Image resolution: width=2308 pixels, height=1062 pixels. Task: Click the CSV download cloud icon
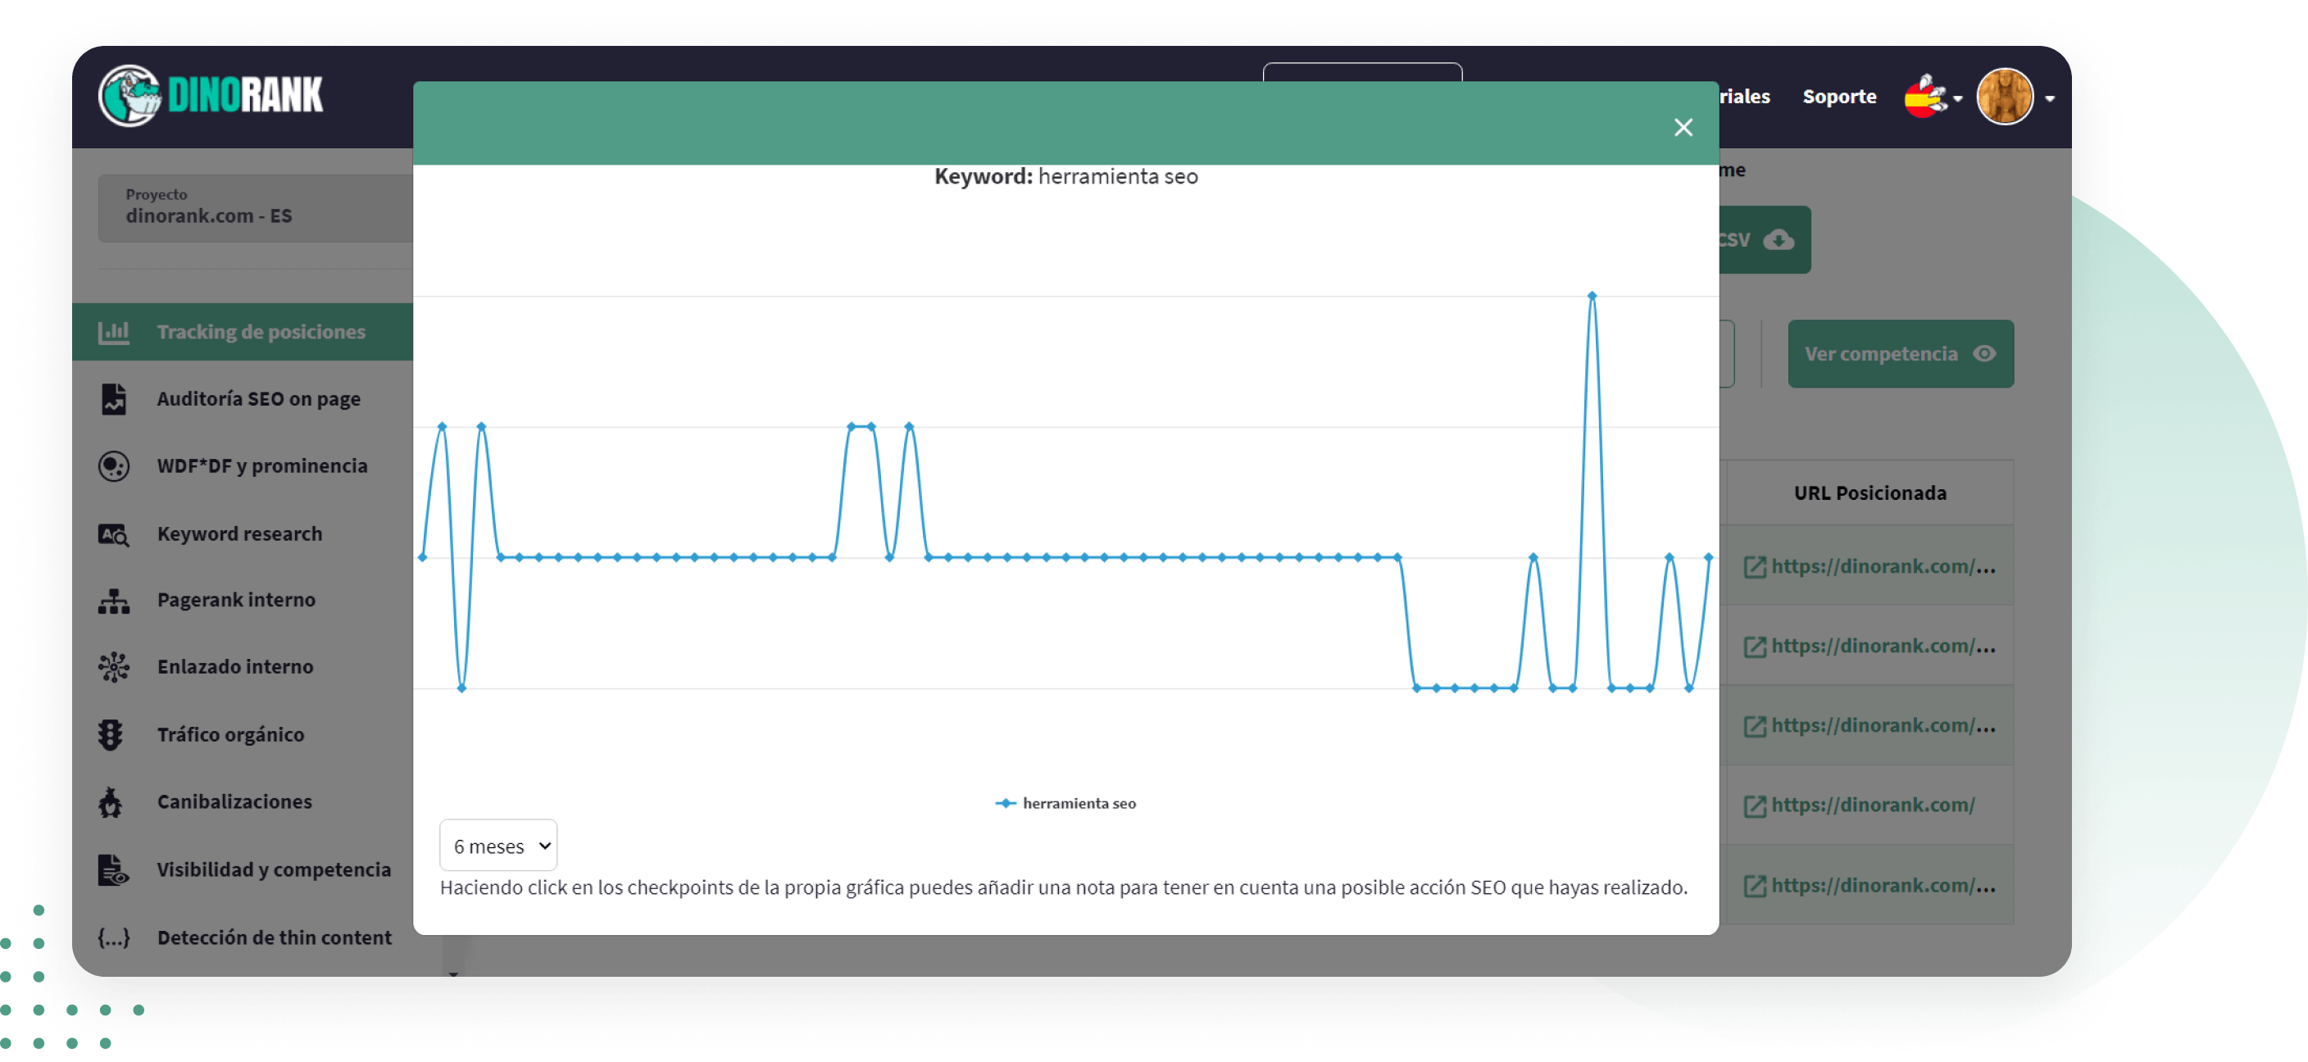[1778, 239]
